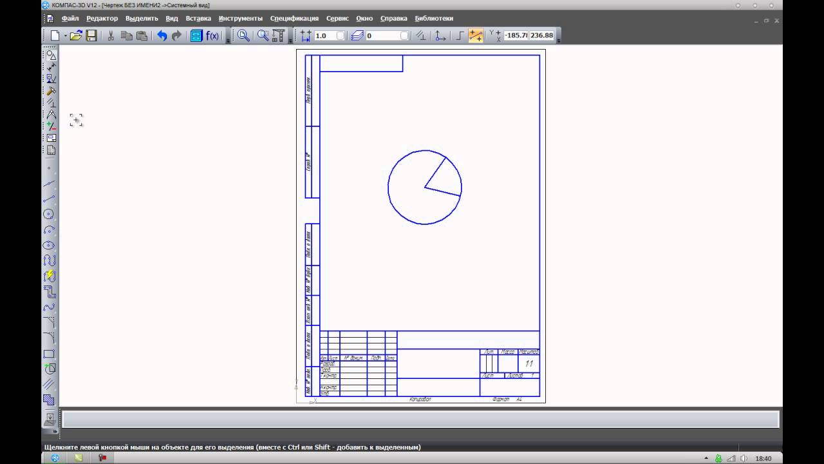
Task: Switch to Designations tool panel
Action: pyautogui.click(x=50, y=79)
